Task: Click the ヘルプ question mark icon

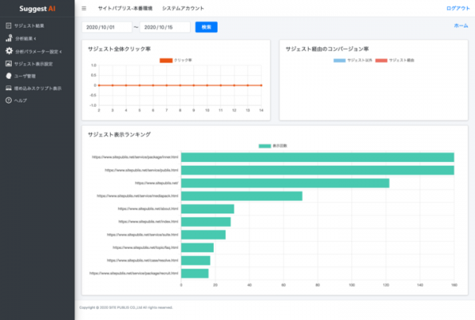Action: point(9,100)
